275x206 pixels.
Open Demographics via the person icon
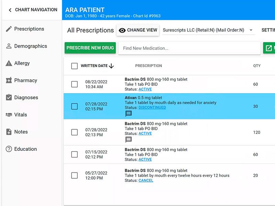tap(9, 46)
